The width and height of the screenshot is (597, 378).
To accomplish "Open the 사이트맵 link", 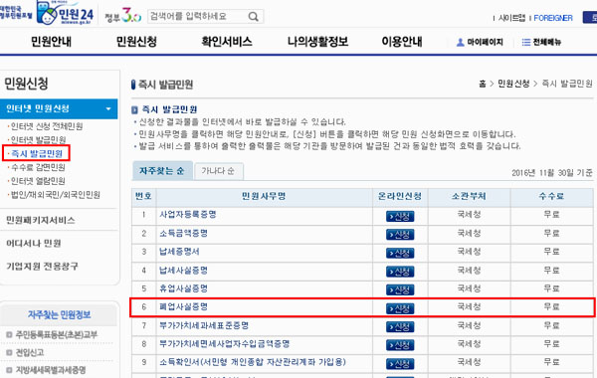I will pyautogui.click(x=511, y=18).
